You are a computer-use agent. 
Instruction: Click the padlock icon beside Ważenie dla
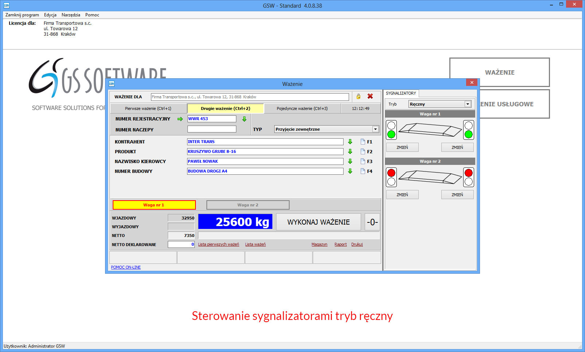tap(359, 96)
